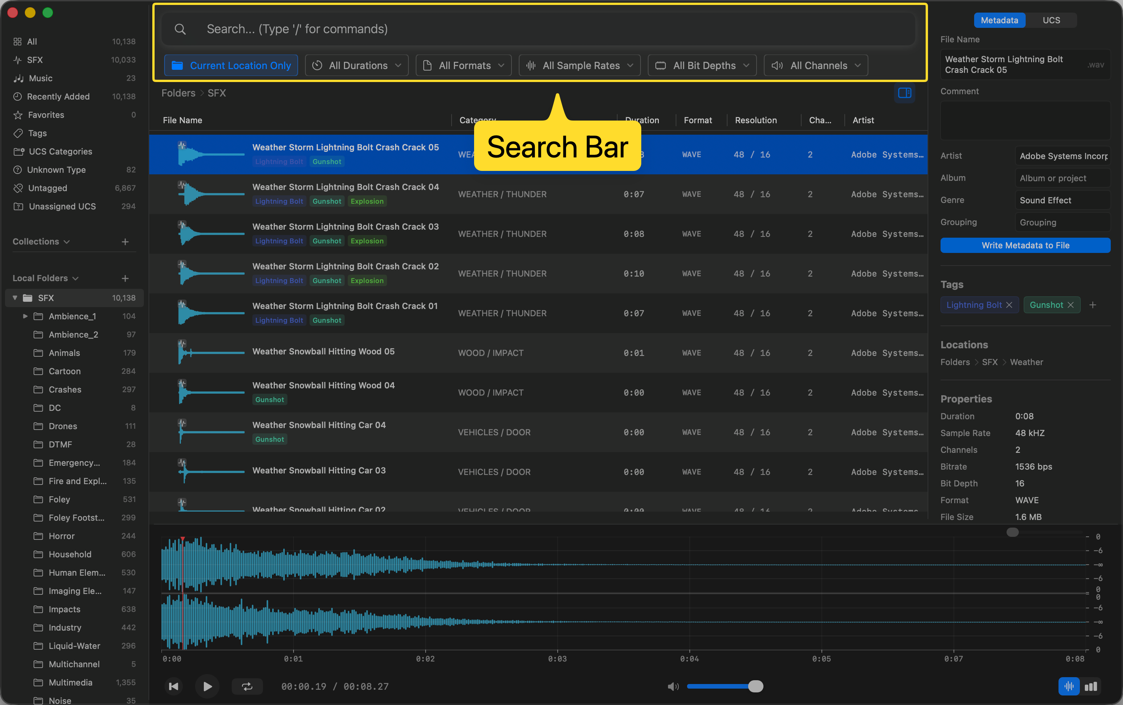The image size is (1123, 705).
Task: Expand the Ambience_1 folder
Action: 25,316
